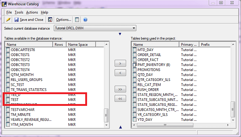Image resolution: width=241 pixels, height=137 pixels.
Task: Open the Actions menu
Action: (32, 12)
